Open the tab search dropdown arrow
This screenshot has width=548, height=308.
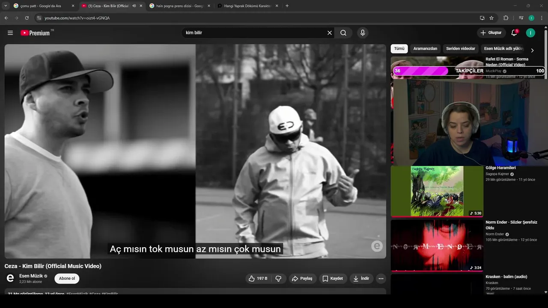[x=6, y=6]
